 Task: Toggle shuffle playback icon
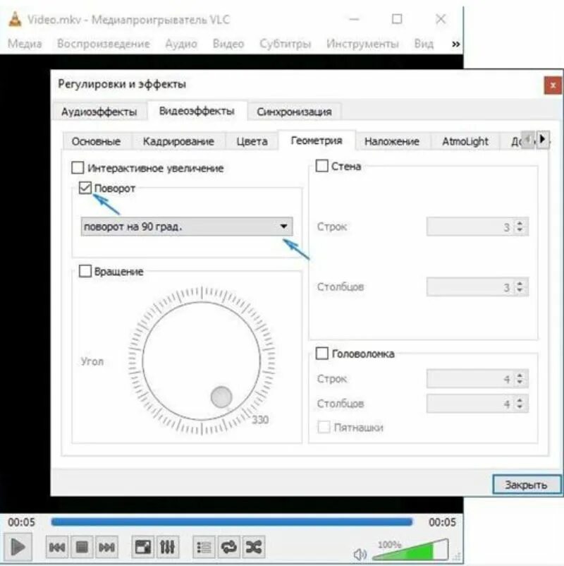pos(254,547)
